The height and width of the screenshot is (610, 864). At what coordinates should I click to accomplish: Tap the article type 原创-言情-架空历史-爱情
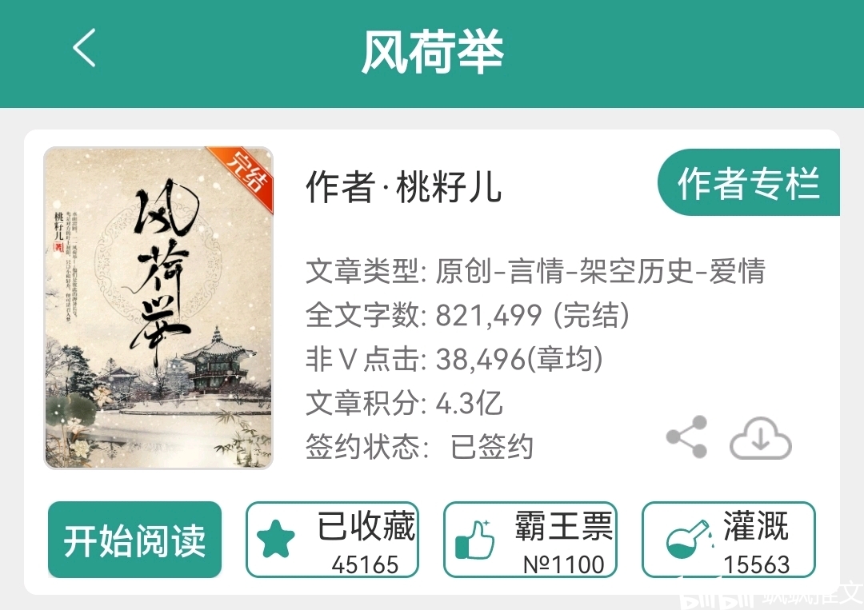600,271
